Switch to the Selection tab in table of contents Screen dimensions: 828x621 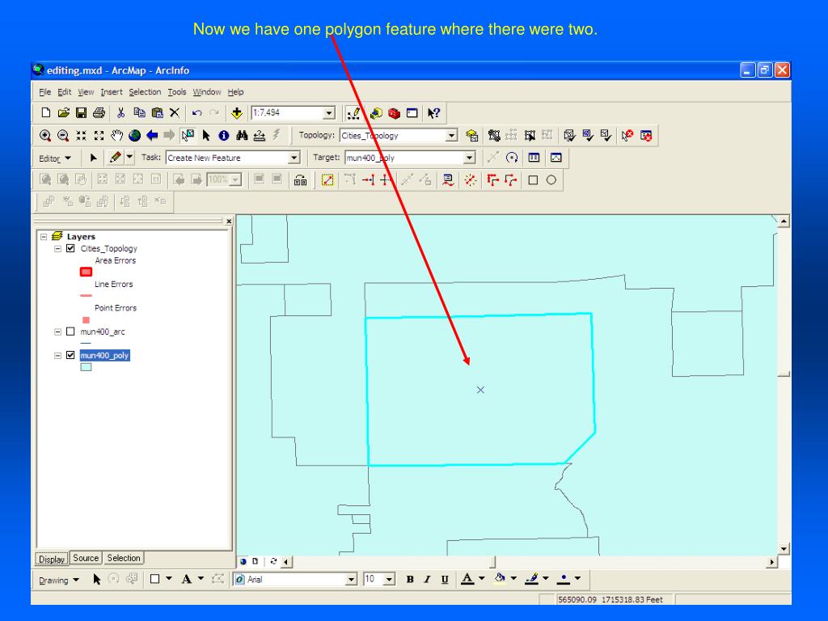pyautogui.click(x=124, y=558)
